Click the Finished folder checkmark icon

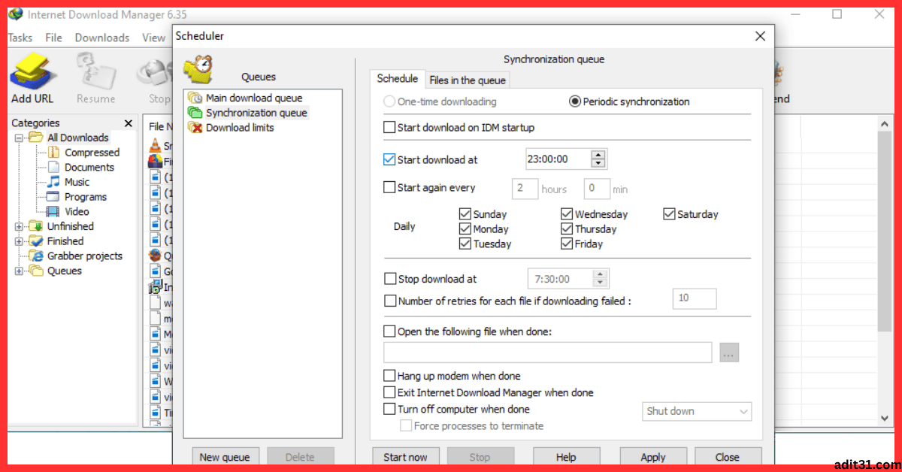tap(36, 241)
